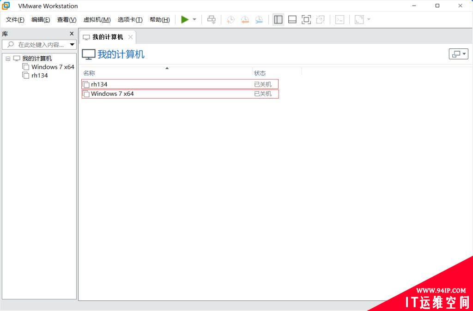The height and width of the screenshot is (311, 473).
Task: Click the VMware Workstation title bar logo
Action: [x=6, y=6]
